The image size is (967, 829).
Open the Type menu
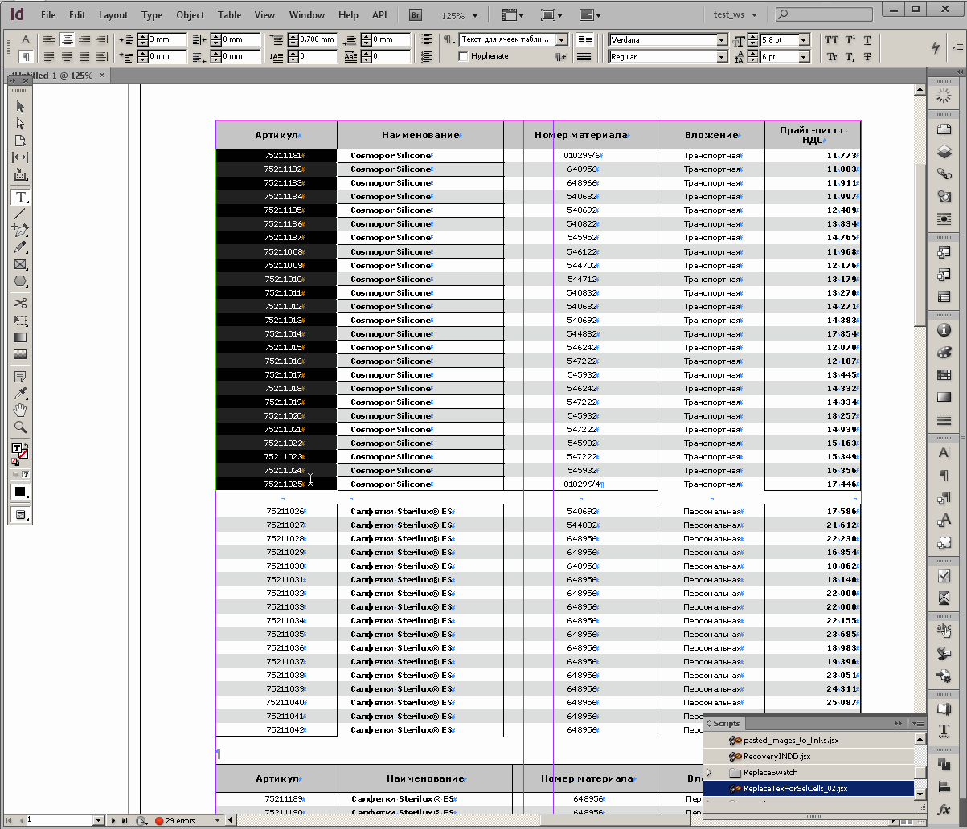(152, 14)
